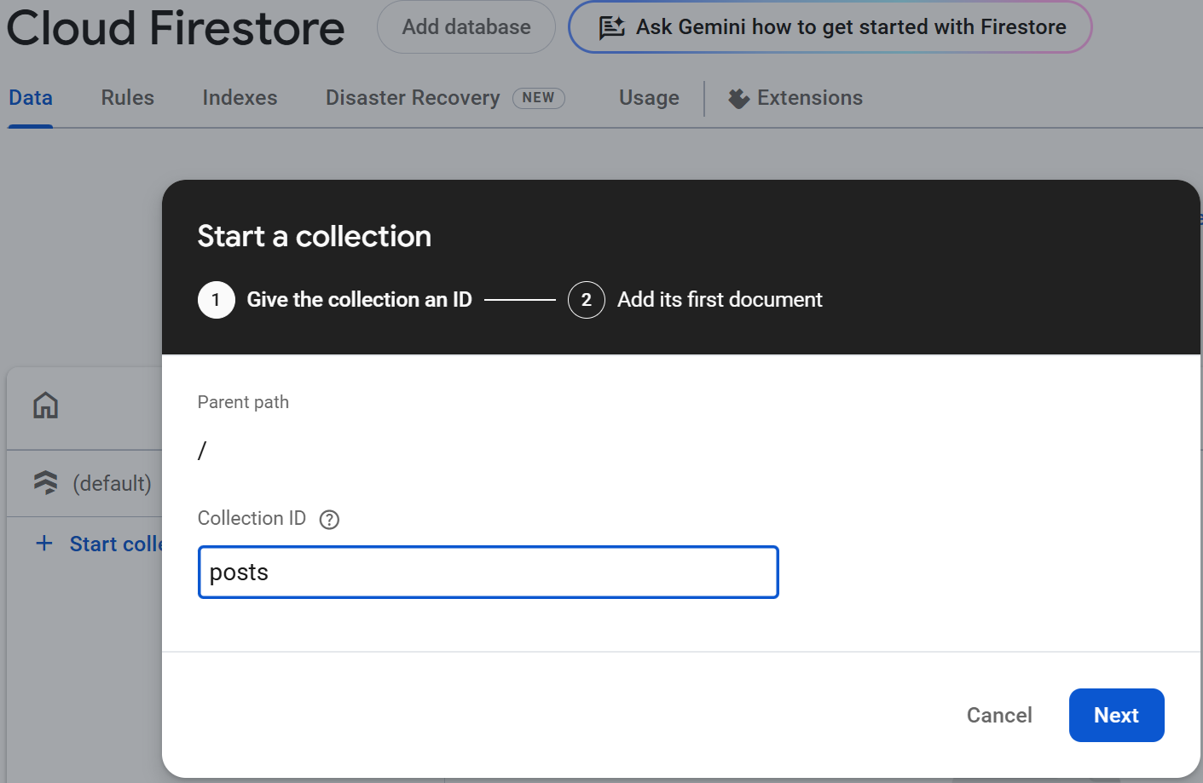This screenshot has width=1203, height=783.
Task: Click the Collection ID input field
Action: 489,573
